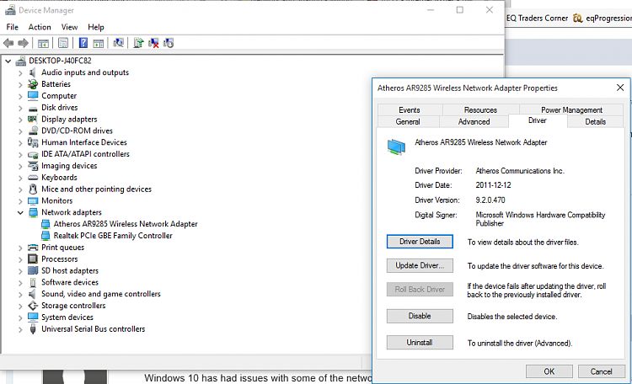The width and height of the screenshot is (632, 384).
Task: Click the blue Help question mark icon
Action: tap(83, 43)
